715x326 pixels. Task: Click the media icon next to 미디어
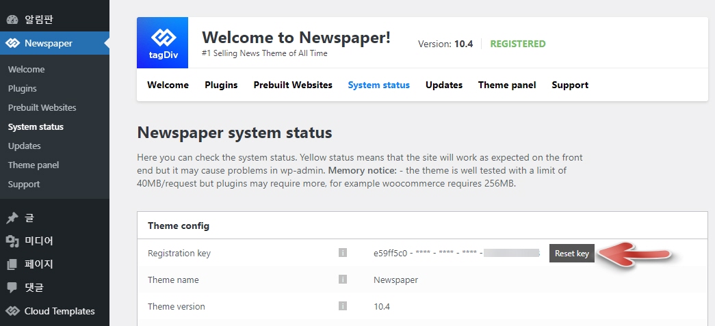[x=12, y=241]
